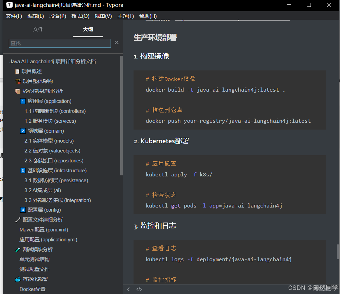Click the docker push command line
The height and width of the screenshot is (294, 340).
(228, 121)
